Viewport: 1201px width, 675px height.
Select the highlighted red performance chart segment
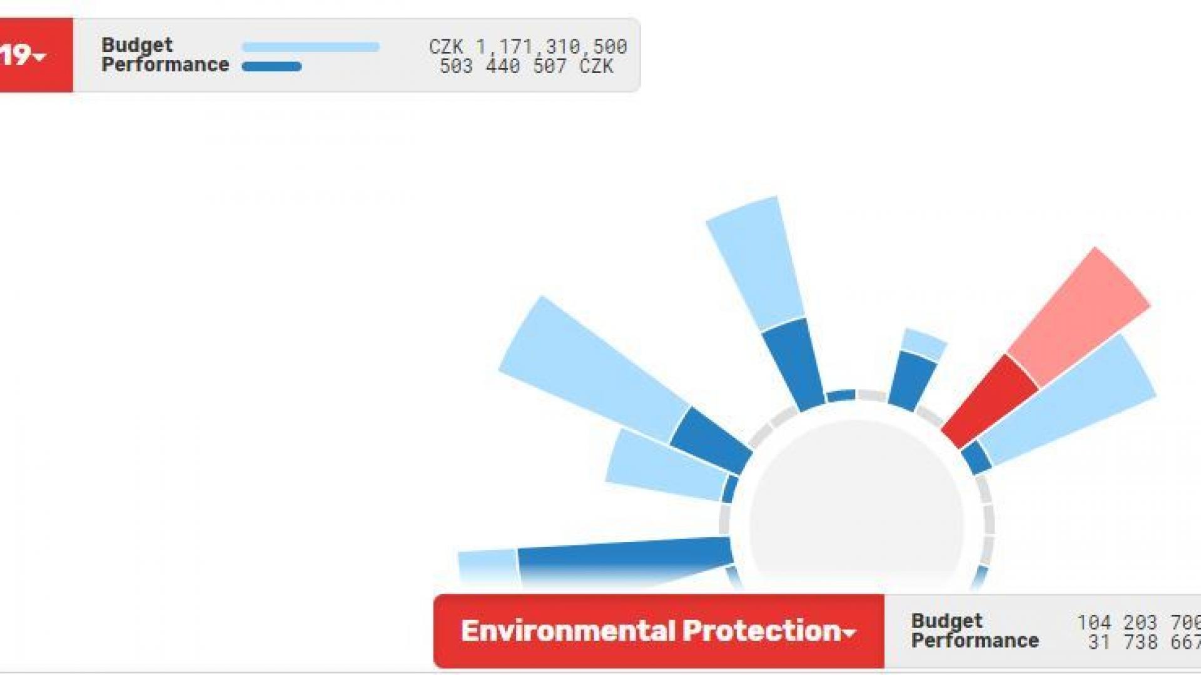click(x=990, y=400)
